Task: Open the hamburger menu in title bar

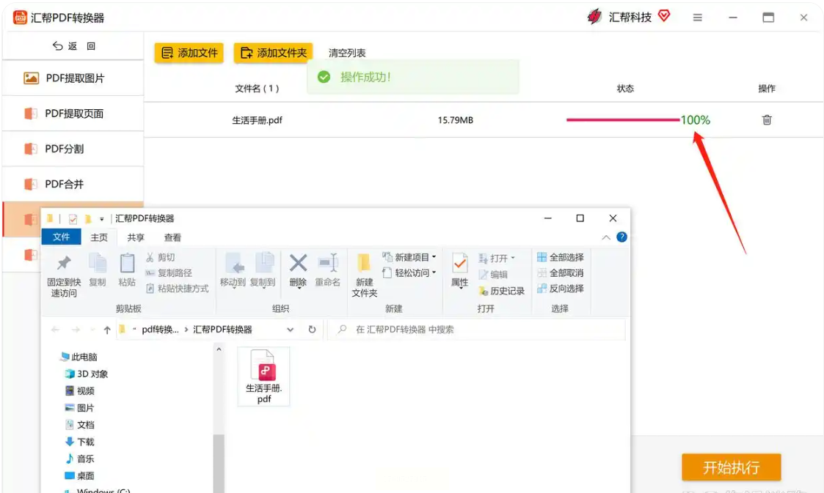Action: point(697,18)
